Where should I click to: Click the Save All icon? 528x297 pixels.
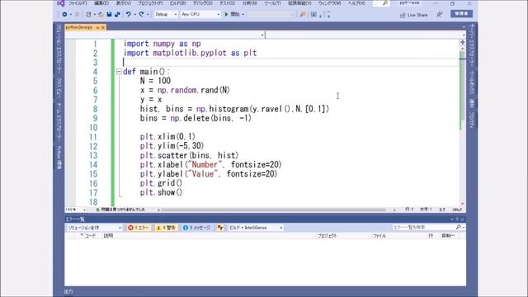coord(117,15)
